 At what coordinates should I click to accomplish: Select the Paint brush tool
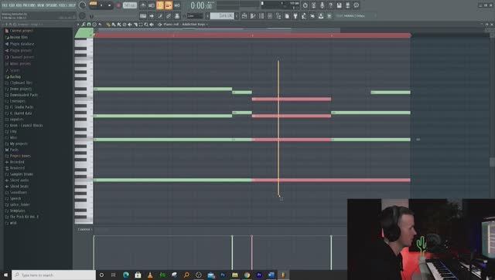pyautogui.click(x=114, y=24)
